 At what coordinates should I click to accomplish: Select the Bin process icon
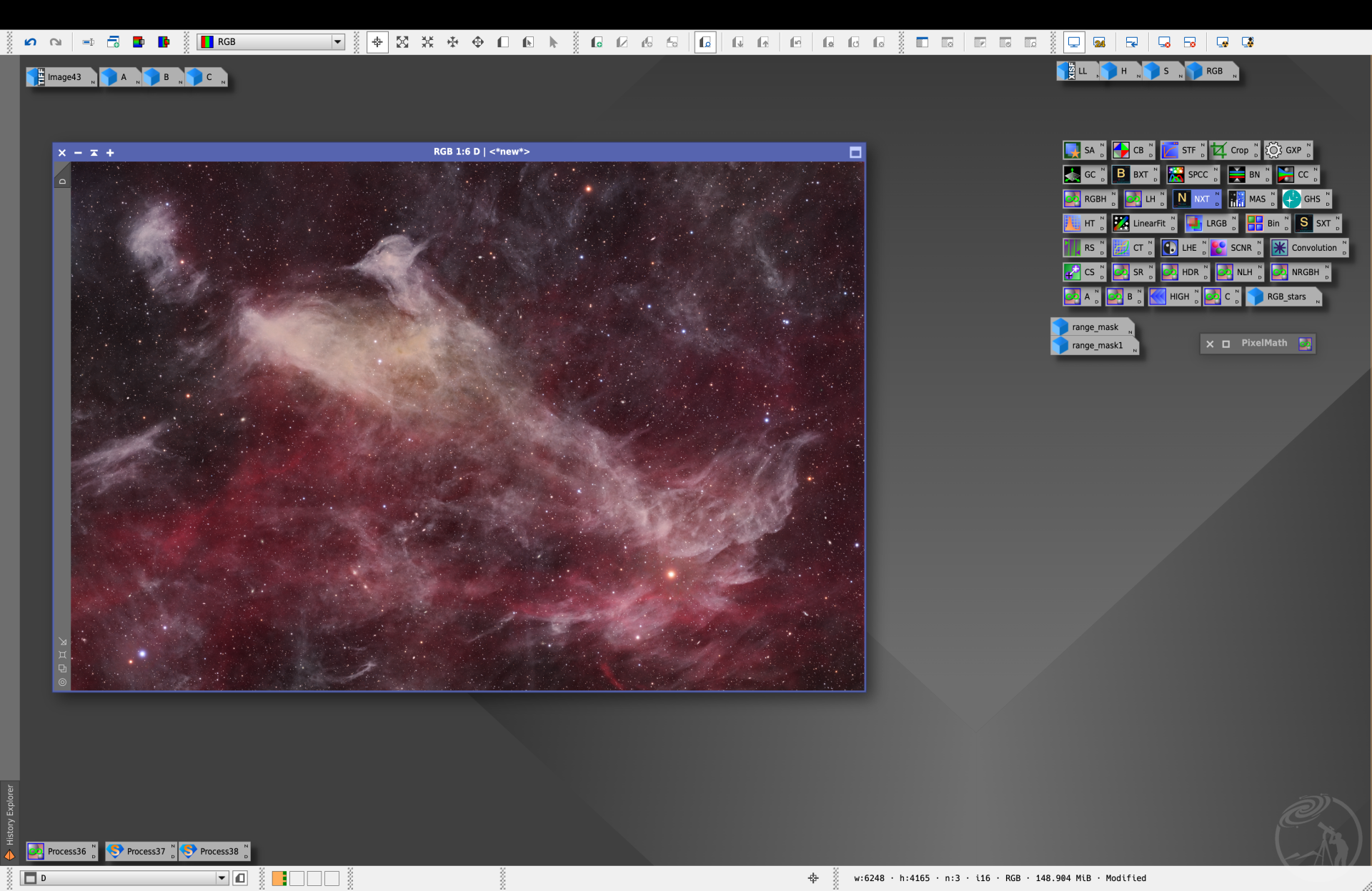pos(1268,223)
